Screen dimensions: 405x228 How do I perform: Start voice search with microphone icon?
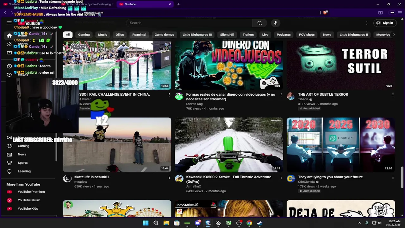276,23
